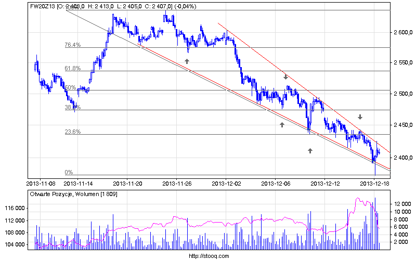
Task: Click the 116 000 open interest label
Action: tap(15, 209)
